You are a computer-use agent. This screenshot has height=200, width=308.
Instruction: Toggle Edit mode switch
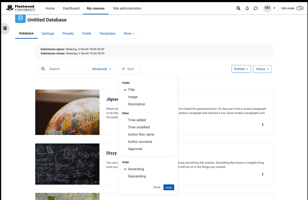300,8
